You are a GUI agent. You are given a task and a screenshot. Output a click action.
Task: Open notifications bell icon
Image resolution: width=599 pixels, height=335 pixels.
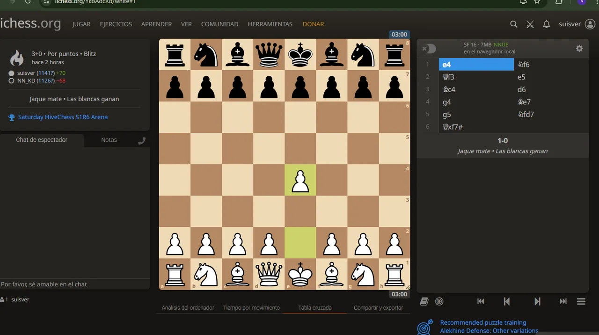(546, 24)
